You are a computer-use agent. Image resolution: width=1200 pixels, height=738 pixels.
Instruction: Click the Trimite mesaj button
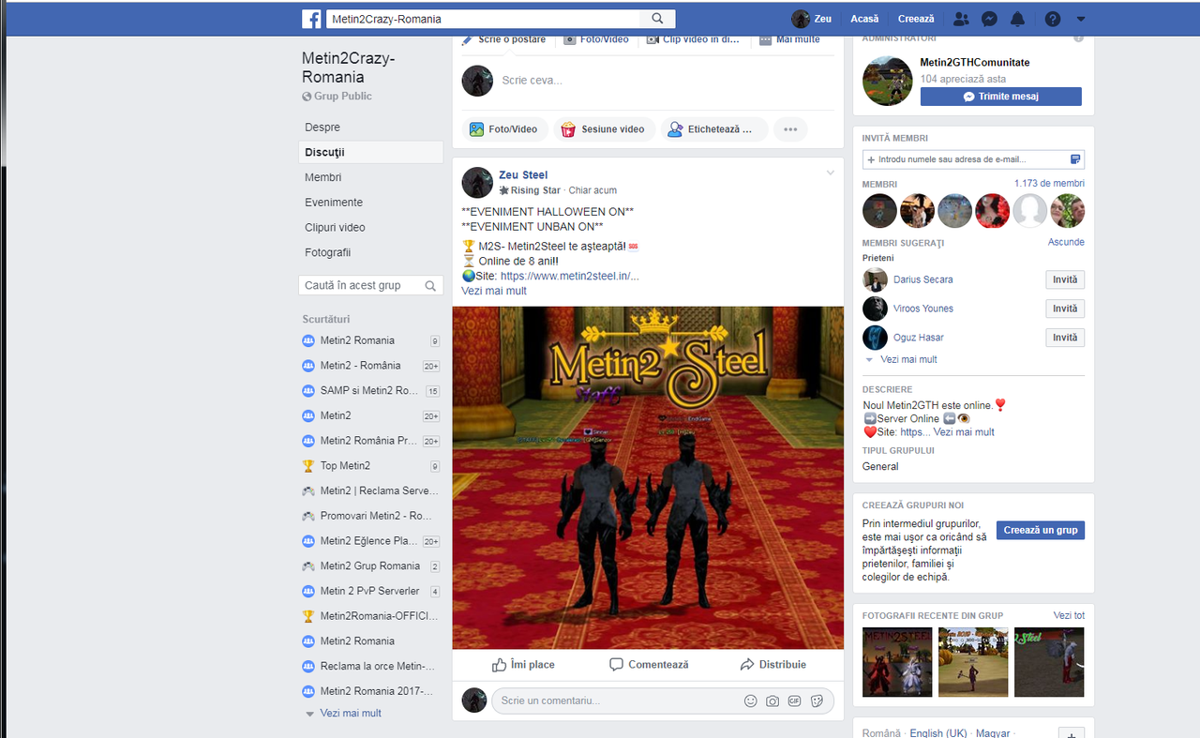click(x=1000, y=96)
